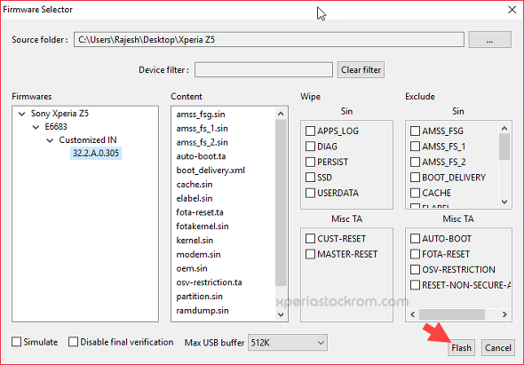The image size is (524, 365).
Task: Check AMSS_FS_1 in Exclude Sin
Action: click(x=415, y=147)
